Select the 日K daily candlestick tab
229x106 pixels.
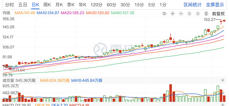pos(35,5)
